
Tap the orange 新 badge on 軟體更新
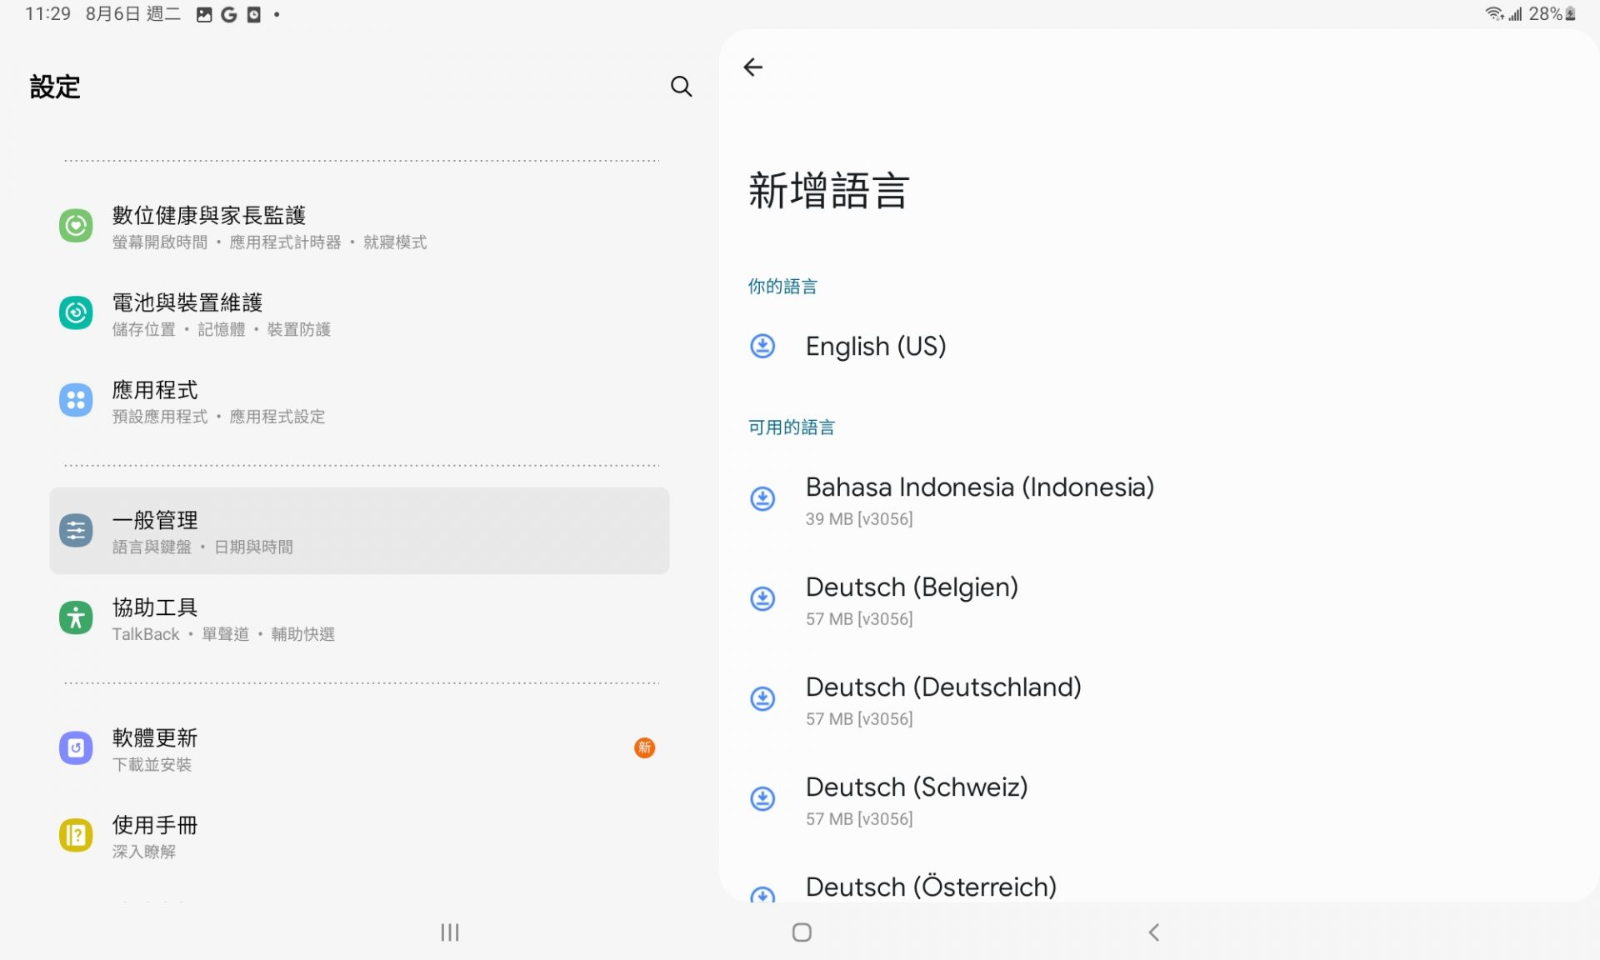[644, 748]
